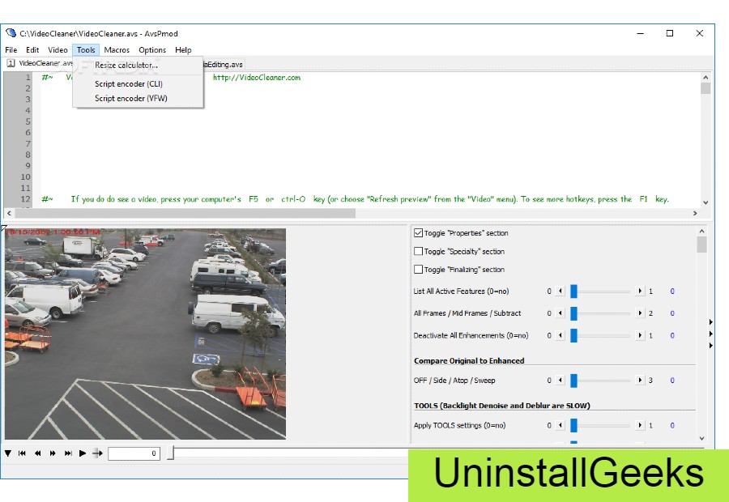Click the OFF / Side / Atop / Sweep slider

coord(599,381)
